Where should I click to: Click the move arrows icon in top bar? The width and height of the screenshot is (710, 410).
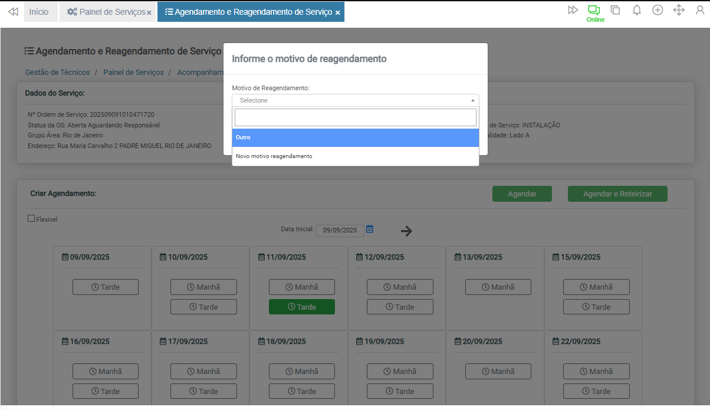(679, 10)
